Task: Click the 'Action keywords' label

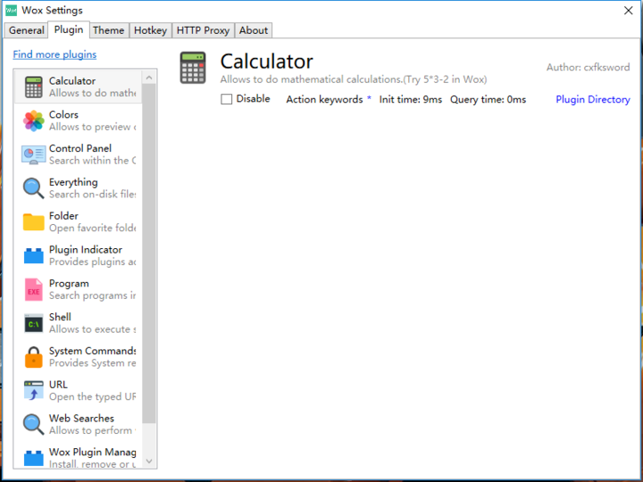Action: pos(324,100)
